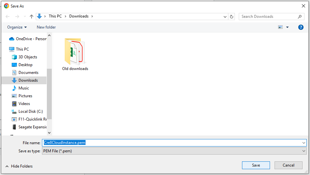Collapse the pane with Hide Folders
310x175 pixels.
[x=19, y=166]
